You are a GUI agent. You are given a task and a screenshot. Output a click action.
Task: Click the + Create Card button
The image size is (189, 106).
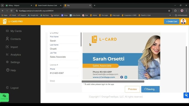point(172,21)
